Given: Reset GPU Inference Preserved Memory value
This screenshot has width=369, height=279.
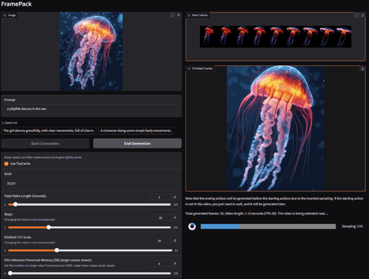Looking at the screenshot, I should coord(175,263).
